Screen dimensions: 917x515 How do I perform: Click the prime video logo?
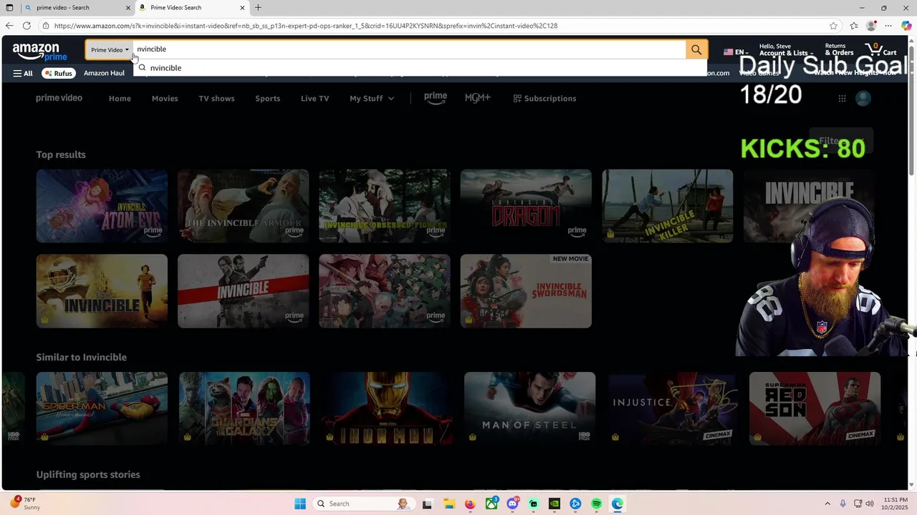(59, 98)
